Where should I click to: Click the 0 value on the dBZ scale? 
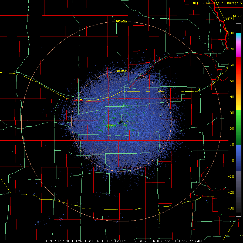point(233,161)
